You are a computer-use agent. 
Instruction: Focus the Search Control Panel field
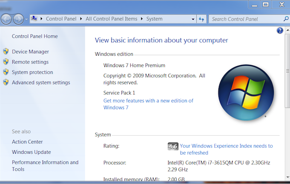click(246, 19)
